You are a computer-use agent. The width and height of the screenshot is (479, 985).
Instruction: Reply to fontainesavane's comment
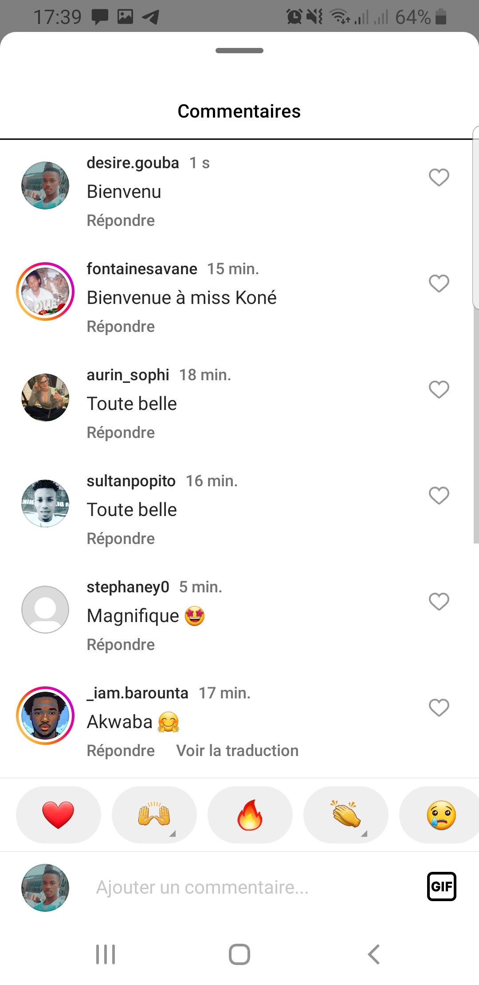click(x=121, y=327)
